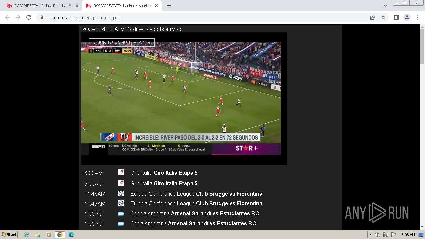Viewport: 425px width, 239px height.
Task: View site info via the padlock icon
Action: tap(42, 17)
